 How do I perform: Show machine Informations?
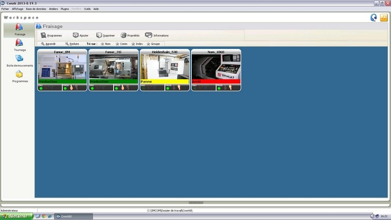(157, 35)
